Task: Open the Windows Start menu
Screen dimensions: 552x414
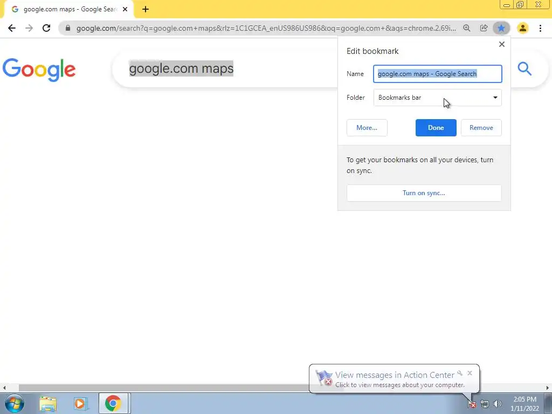Action: 15,403
